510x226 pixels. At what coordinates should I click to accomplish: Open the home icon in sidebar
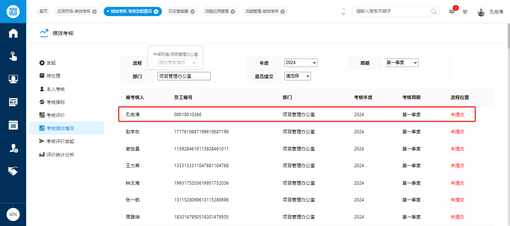pos(13,33)
